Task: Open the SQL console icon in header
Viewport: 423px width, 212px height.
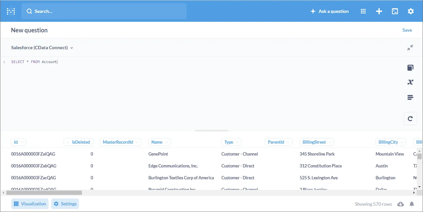Action: pos(395,11)
